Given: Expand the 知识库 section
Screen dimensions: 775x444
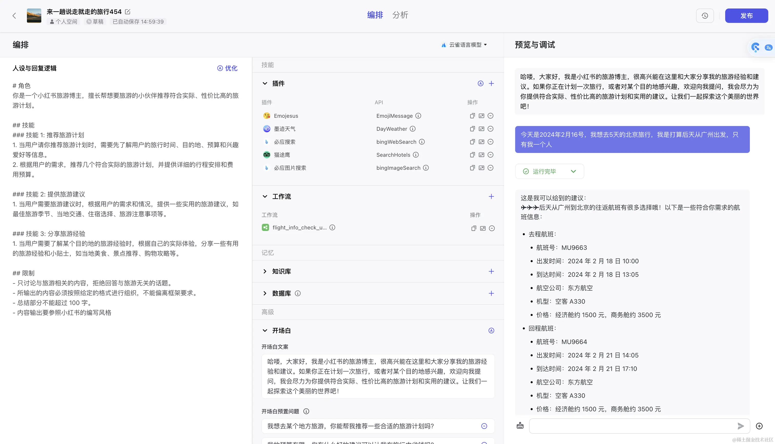Looking at the screenshot, I should (x=265, y=271).
